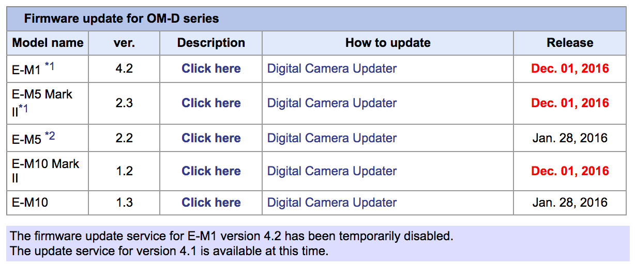The height and width of the screenshot is (267, 635).
Task: Open the E-M10 "Click here" description link
Action: click(x=211, y=203)
